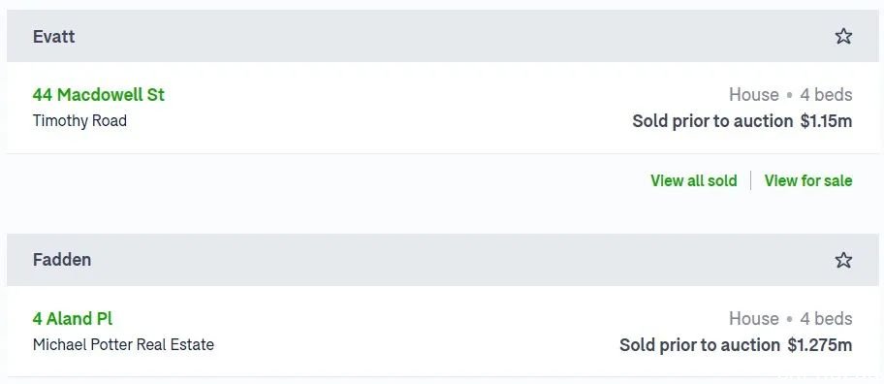Star the Fadden suburb
Screen dimensions: 884x384
click(843, 260)
